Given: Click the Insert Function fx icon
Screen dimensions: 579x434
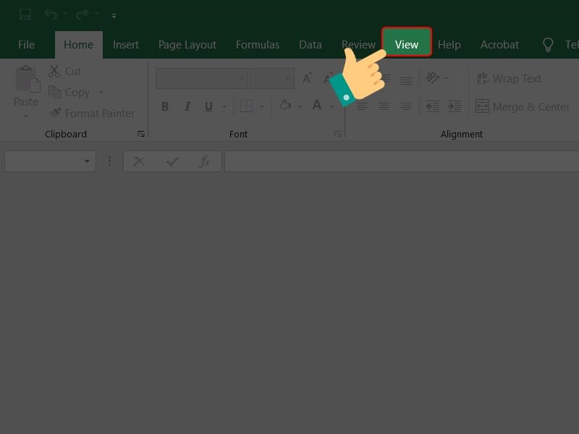Looking at the screenshot, I should click(x=204, y=161).
